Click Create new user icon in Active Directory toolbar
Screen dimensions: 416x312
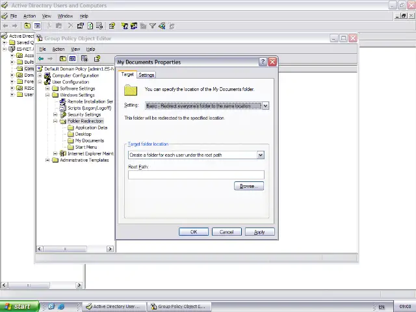point(124,26)
